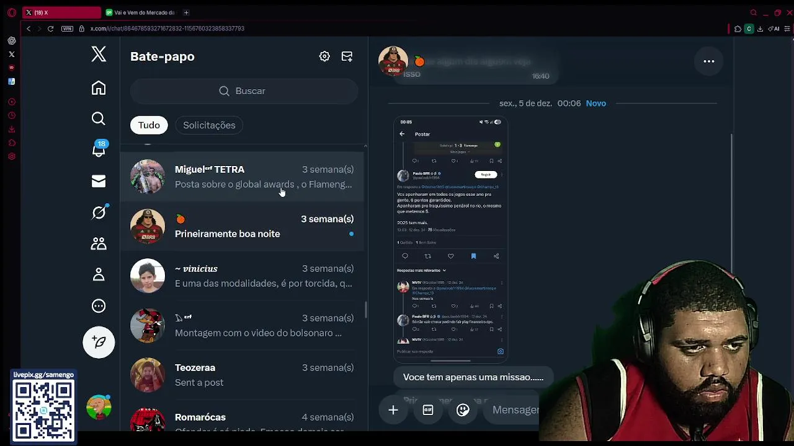Click the chat list scrollbar
The width and height of the screenshot is (794, 446).
tap(365, 310)
